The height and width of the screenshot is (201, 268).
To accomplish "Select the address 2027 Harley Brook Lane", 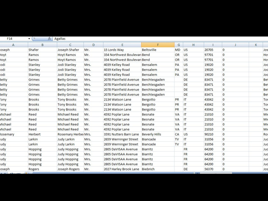I will 122,169.
